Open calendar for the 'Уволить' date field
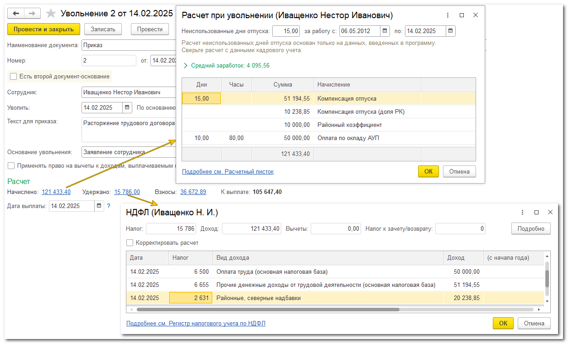 click(x=128, y=108)
